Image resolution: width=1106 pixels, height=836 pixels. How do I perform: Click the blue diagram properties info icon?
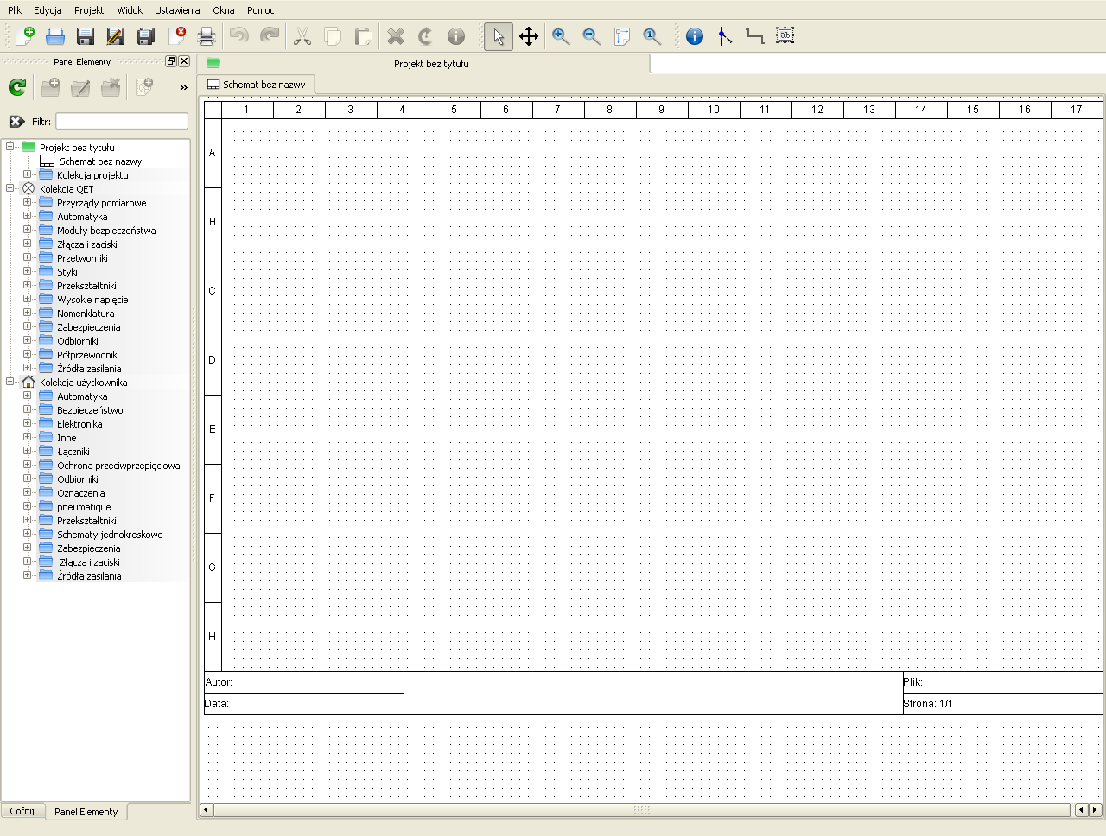click(x=695, y=36)
